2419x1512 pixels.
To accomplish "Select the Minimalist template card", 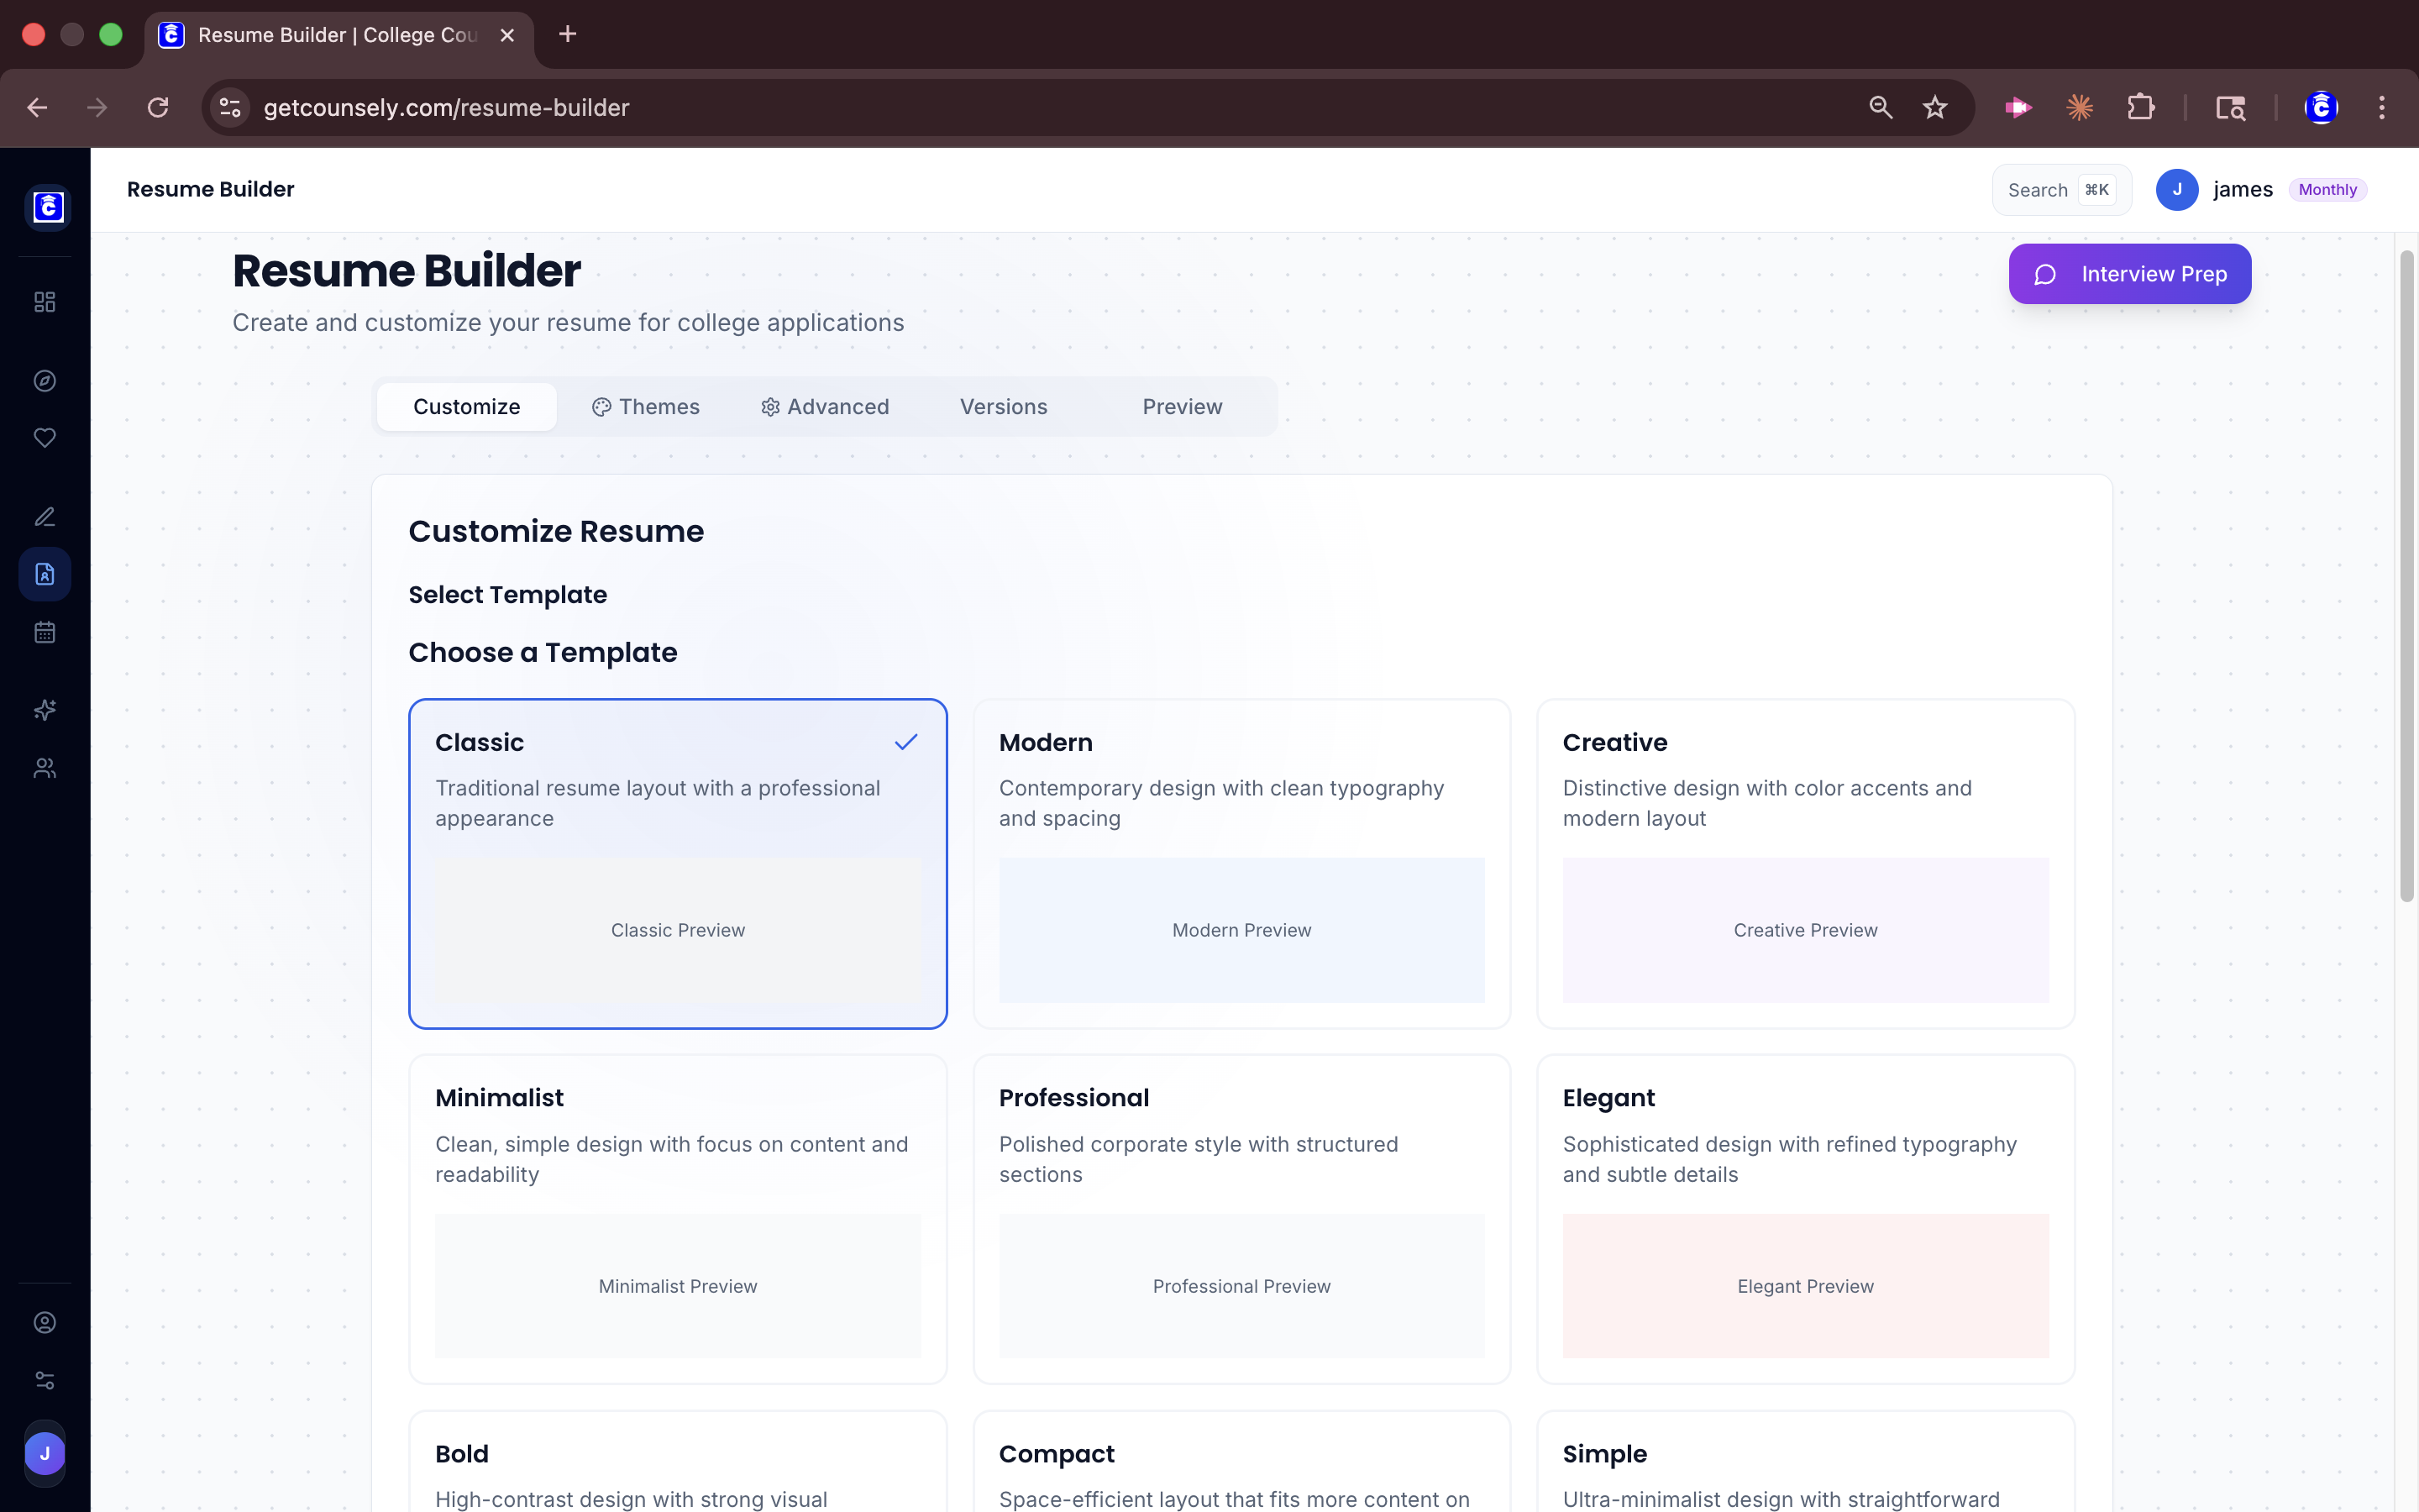I will click(677, 1218).
